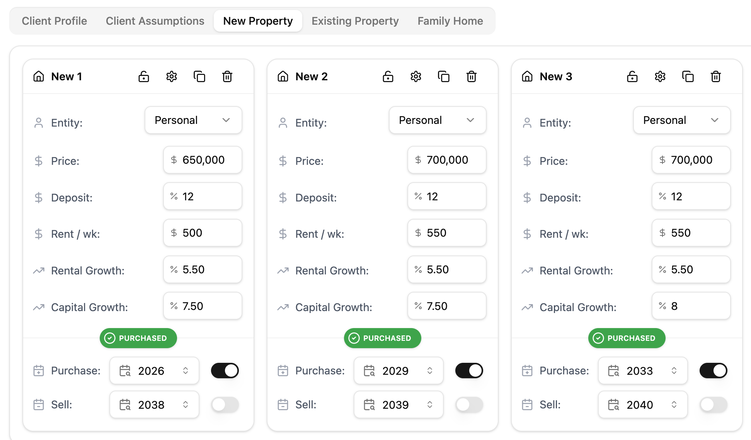
Task: Edit the New 1 price field
Action: (x=203, y=160)
